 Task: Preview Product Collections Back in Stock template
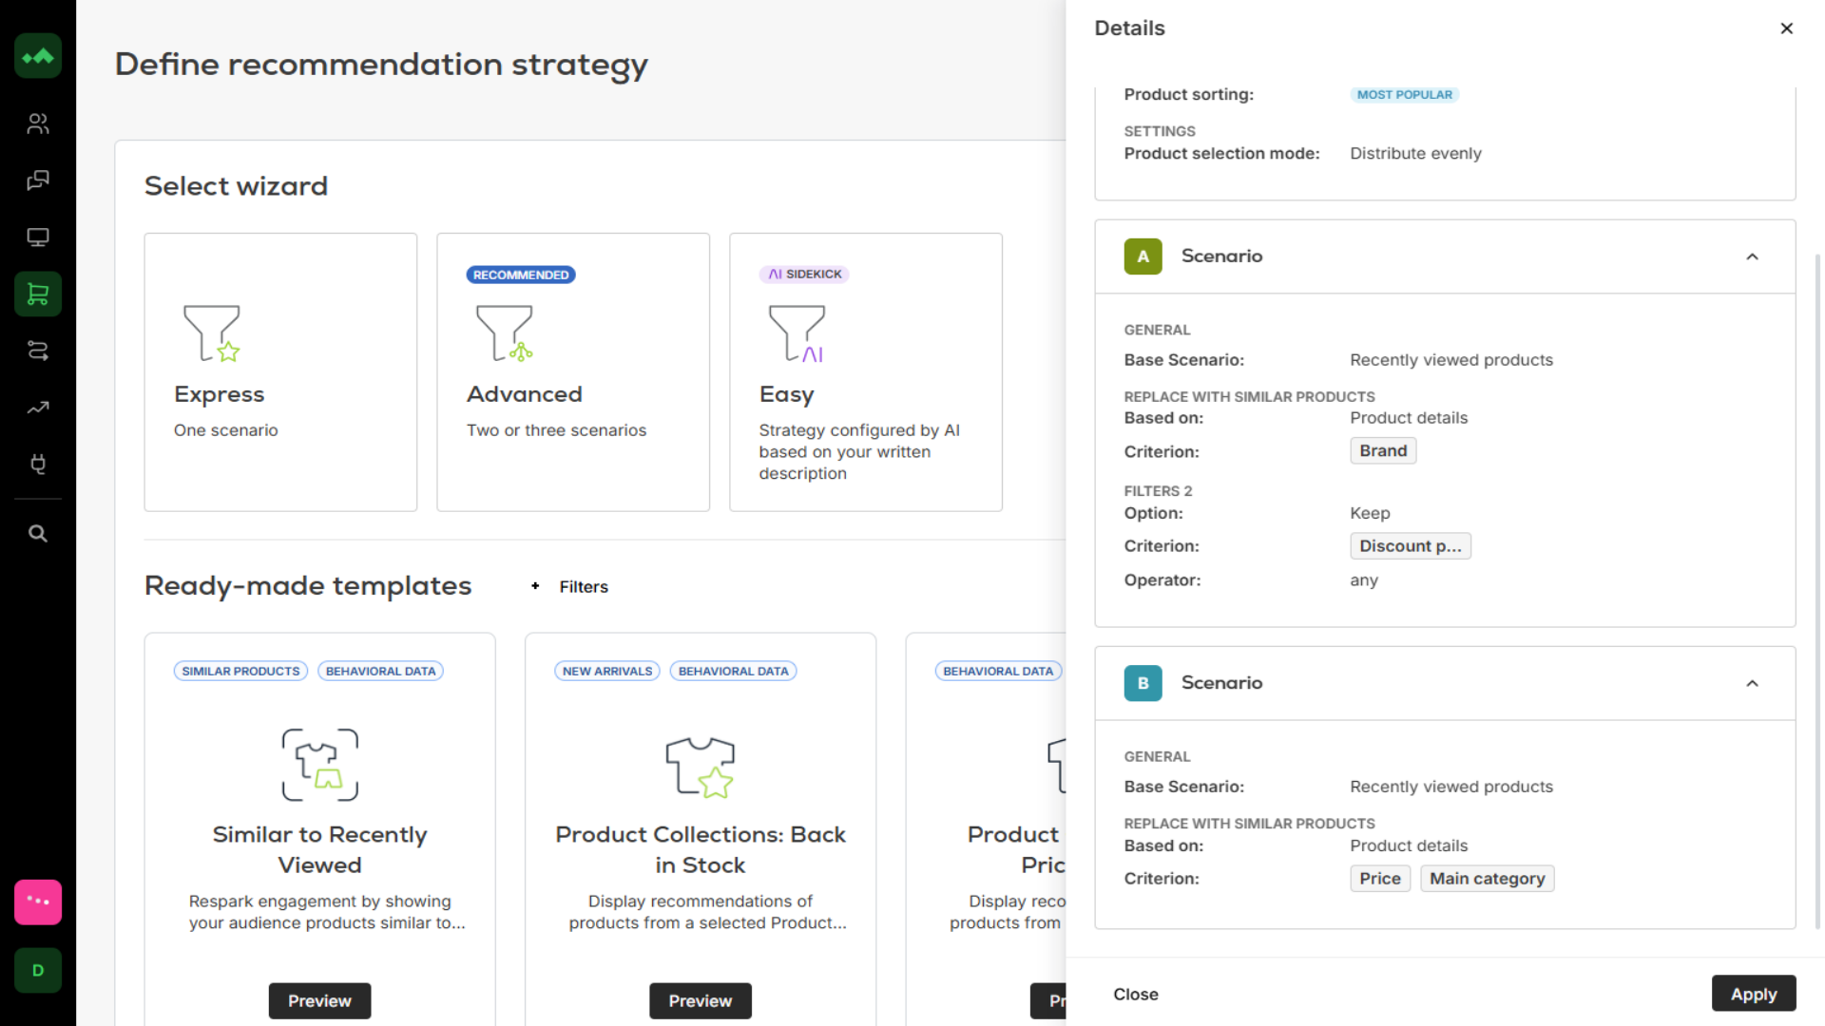(x=701, y=1000)
